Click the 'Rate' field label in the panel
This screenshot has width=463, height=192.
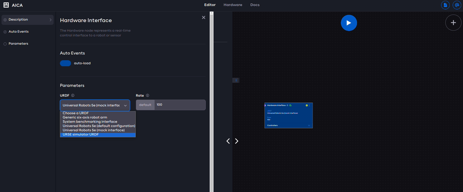click(x=140, y=96)
